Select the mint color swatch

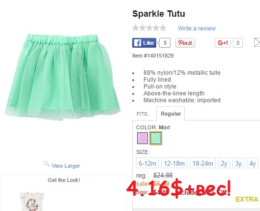(x=156, y=138)
